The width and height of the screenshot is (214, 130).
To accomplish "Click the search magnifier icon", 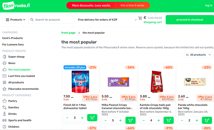I will click(x=32, y=20).
